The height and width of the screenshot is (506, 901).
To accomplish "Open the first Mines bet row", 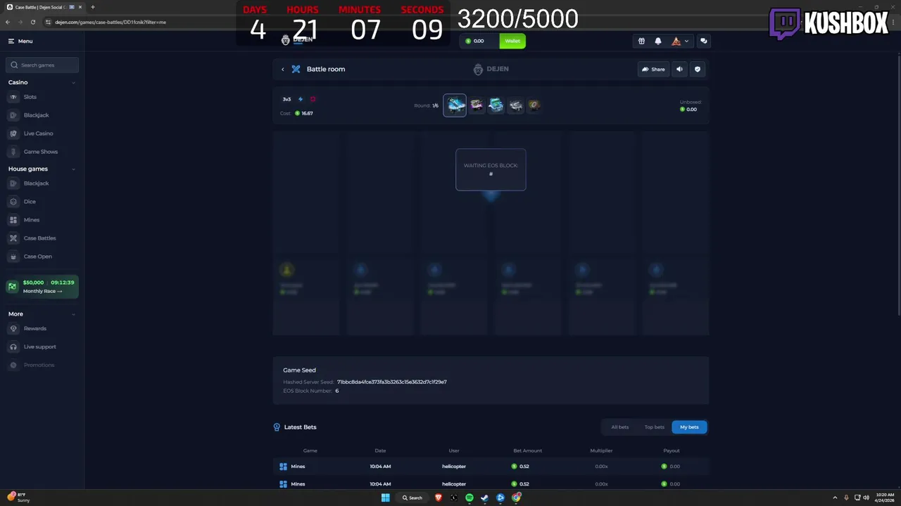I will [x=491, y=467].
